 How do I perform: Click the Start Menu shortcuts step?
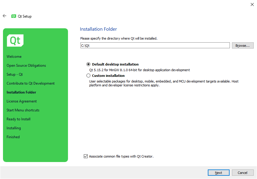23,110
